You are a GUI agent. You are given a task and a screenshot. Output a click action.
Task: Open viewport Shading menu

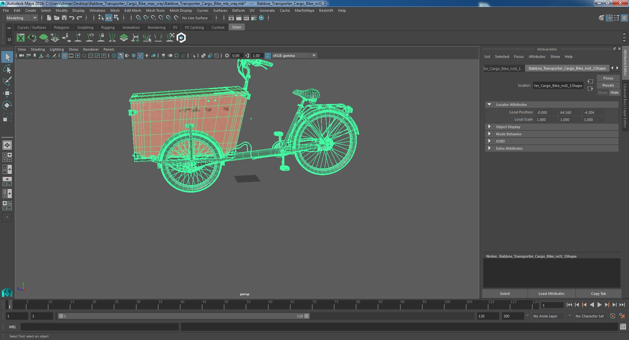(x=38, y=49)
